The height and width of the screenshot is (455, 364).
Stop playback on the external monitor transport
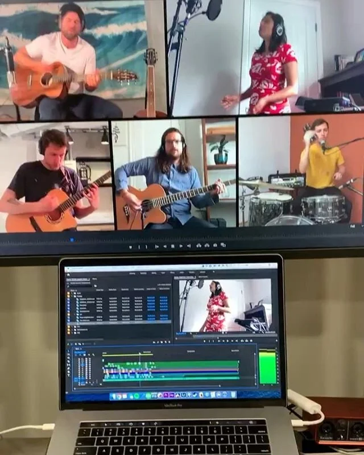click(173, 247)
